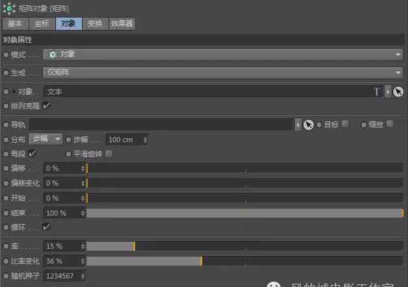Open the 模式 dropdown showing 对象

[223, 55]
